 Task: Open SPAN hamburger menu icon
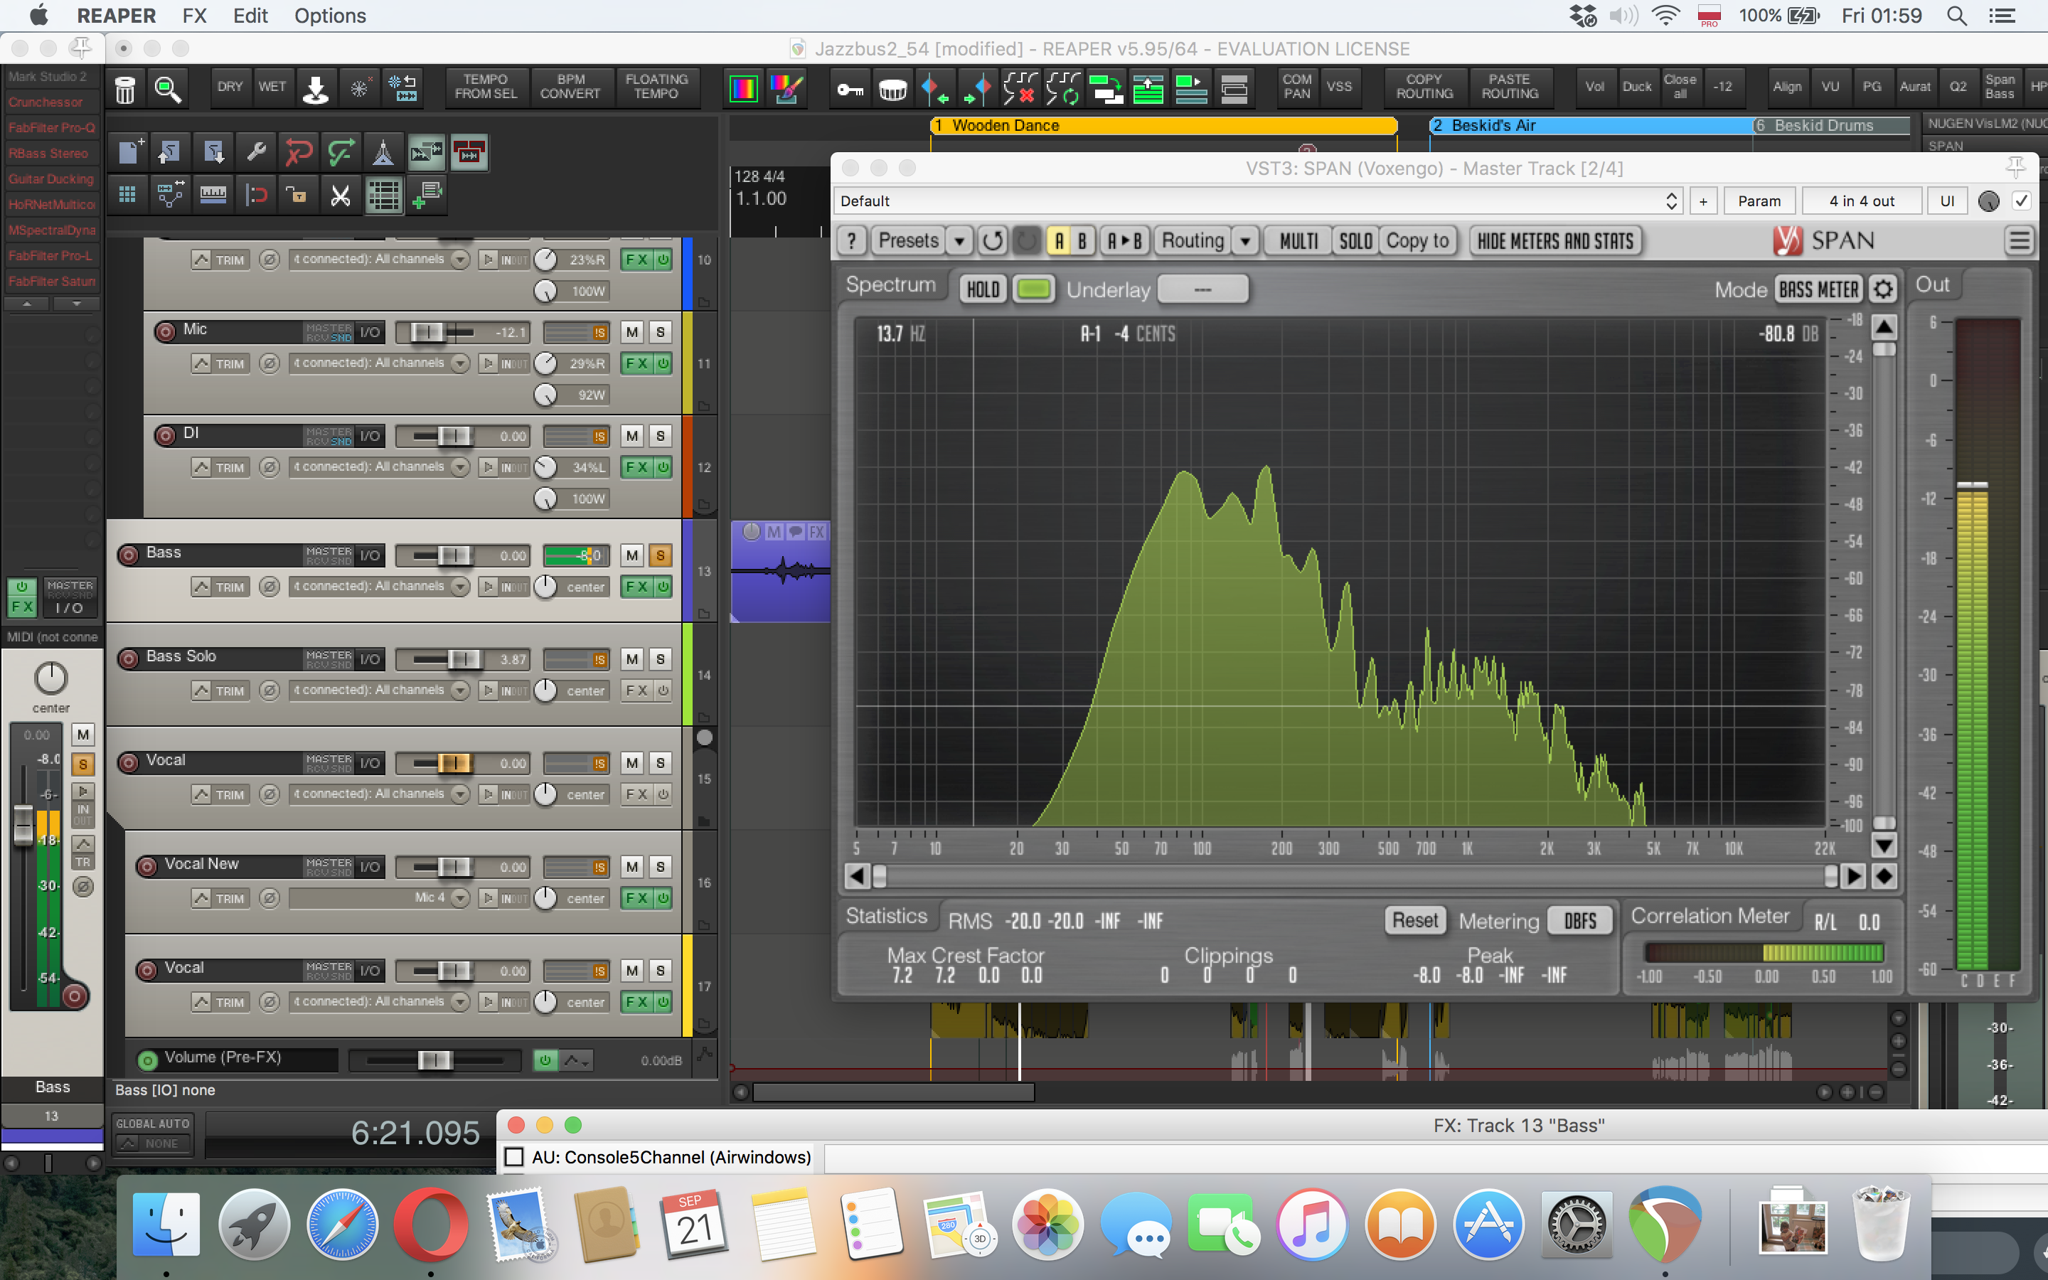2020,241
